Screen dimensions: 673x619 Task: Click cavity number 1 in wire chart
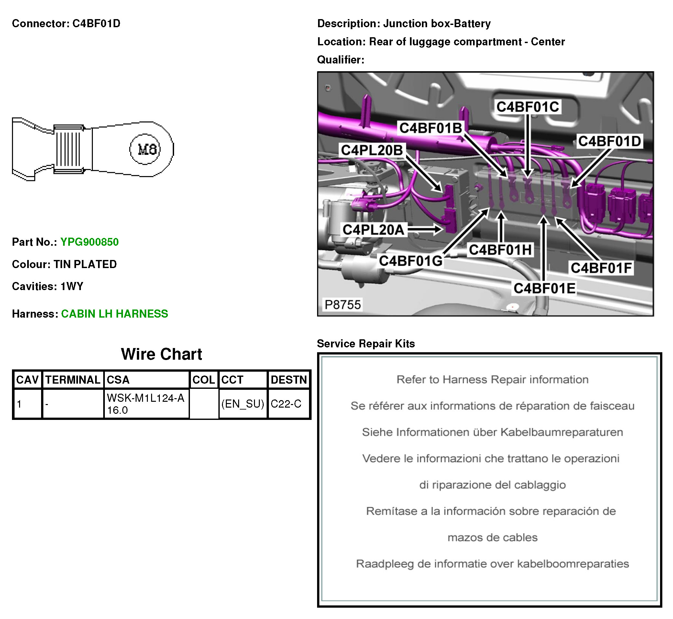tap(28, 404)
